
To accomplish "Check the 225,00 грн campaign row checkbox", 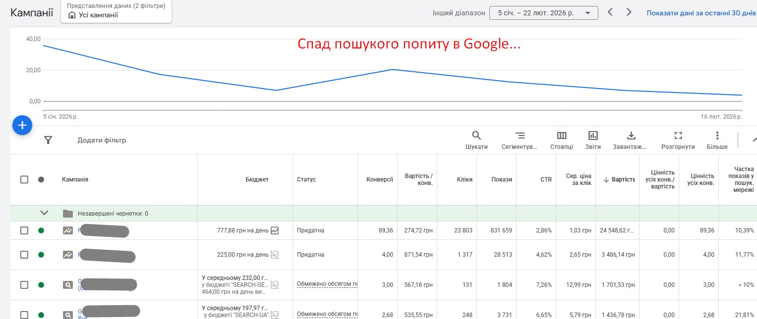I will 24,255.
